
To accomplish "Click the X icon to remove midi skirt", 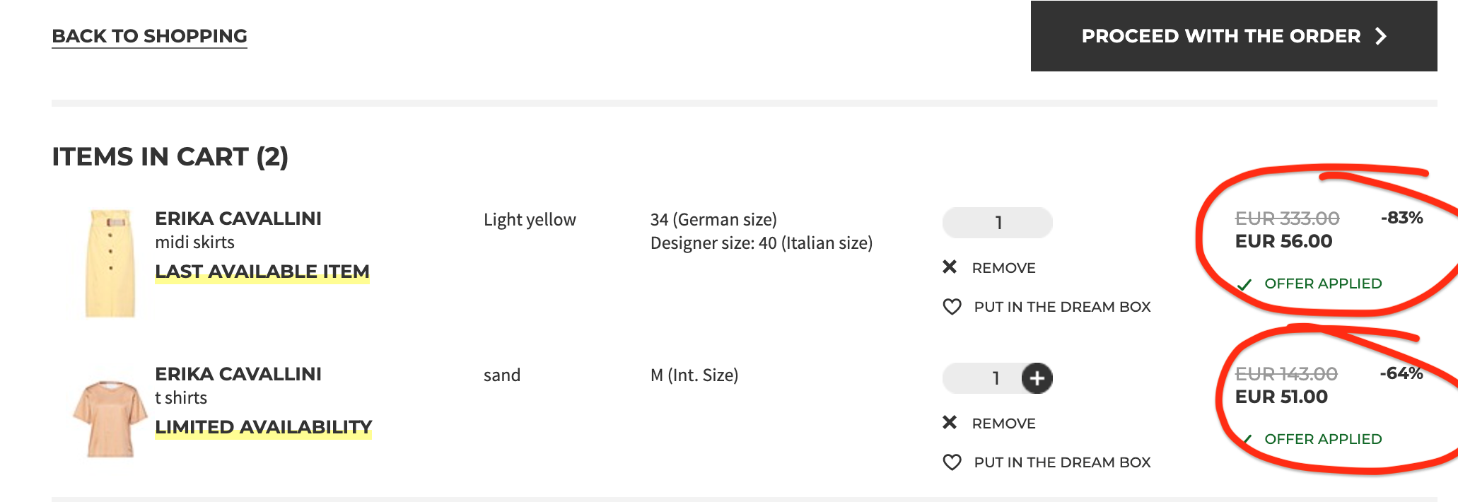I will [950, 267].
